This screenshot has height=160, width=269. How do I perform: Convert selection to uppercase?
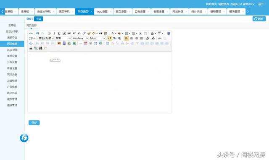148,38
